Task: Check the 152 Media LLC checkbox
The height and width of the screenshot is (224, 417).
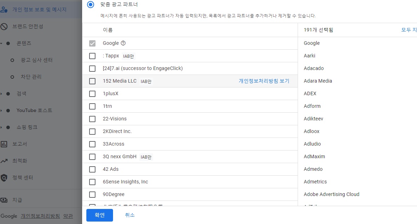Action: click(92, 81)
